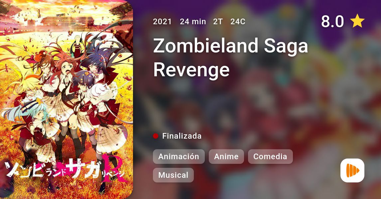Click the 24 min duration label
The height and width of the screenshot is (199, 381).
point(193,22)
